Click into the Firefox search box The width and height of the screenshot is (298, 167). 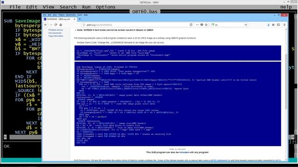point(229,25)
